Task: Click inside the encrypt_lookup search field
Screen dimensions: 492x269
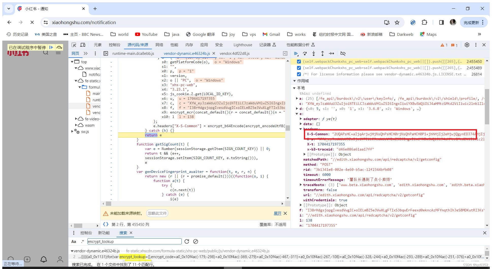Action: 135,241
